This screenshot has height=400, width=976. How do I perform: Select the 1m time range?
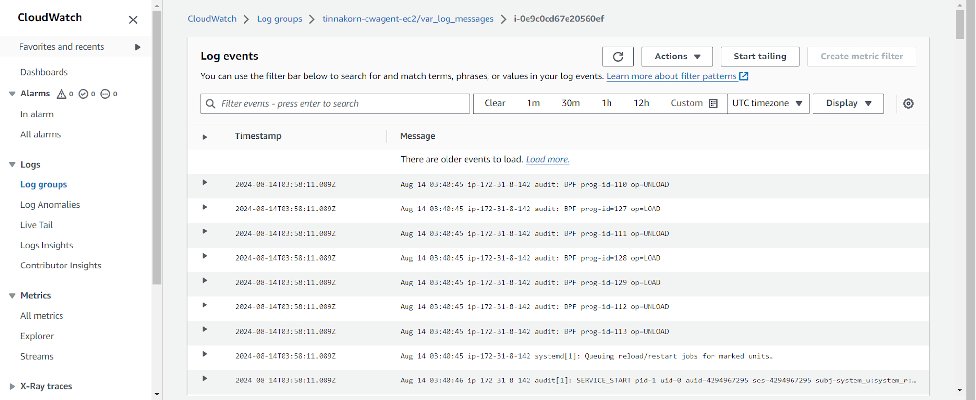coord(533,103)
